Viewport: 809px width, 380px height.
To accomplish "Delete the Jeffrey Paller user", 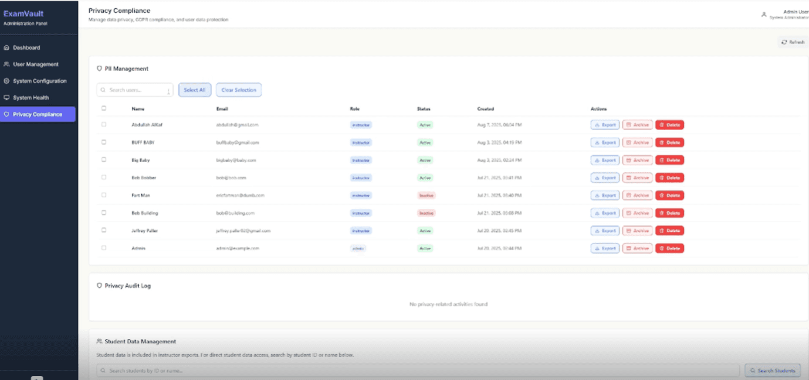I will 669,231.
